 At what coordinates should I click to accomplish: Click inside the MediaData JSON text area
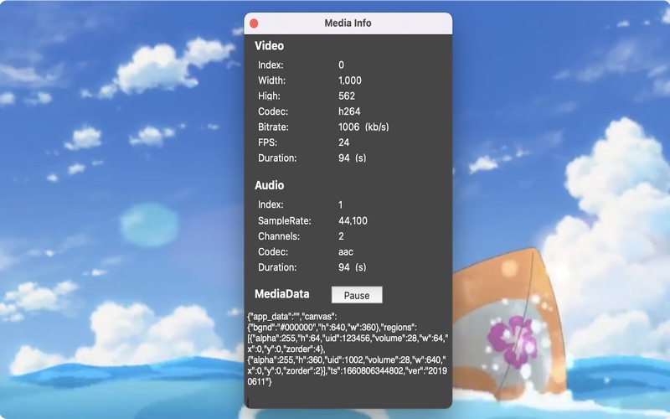[x=348, y=359]
